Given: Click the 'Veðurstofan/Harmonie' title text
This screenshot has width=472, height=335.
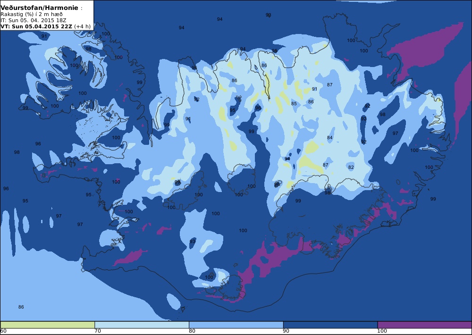Looking at the screenshot, I should pyautogui.click(x=40, y=8).
